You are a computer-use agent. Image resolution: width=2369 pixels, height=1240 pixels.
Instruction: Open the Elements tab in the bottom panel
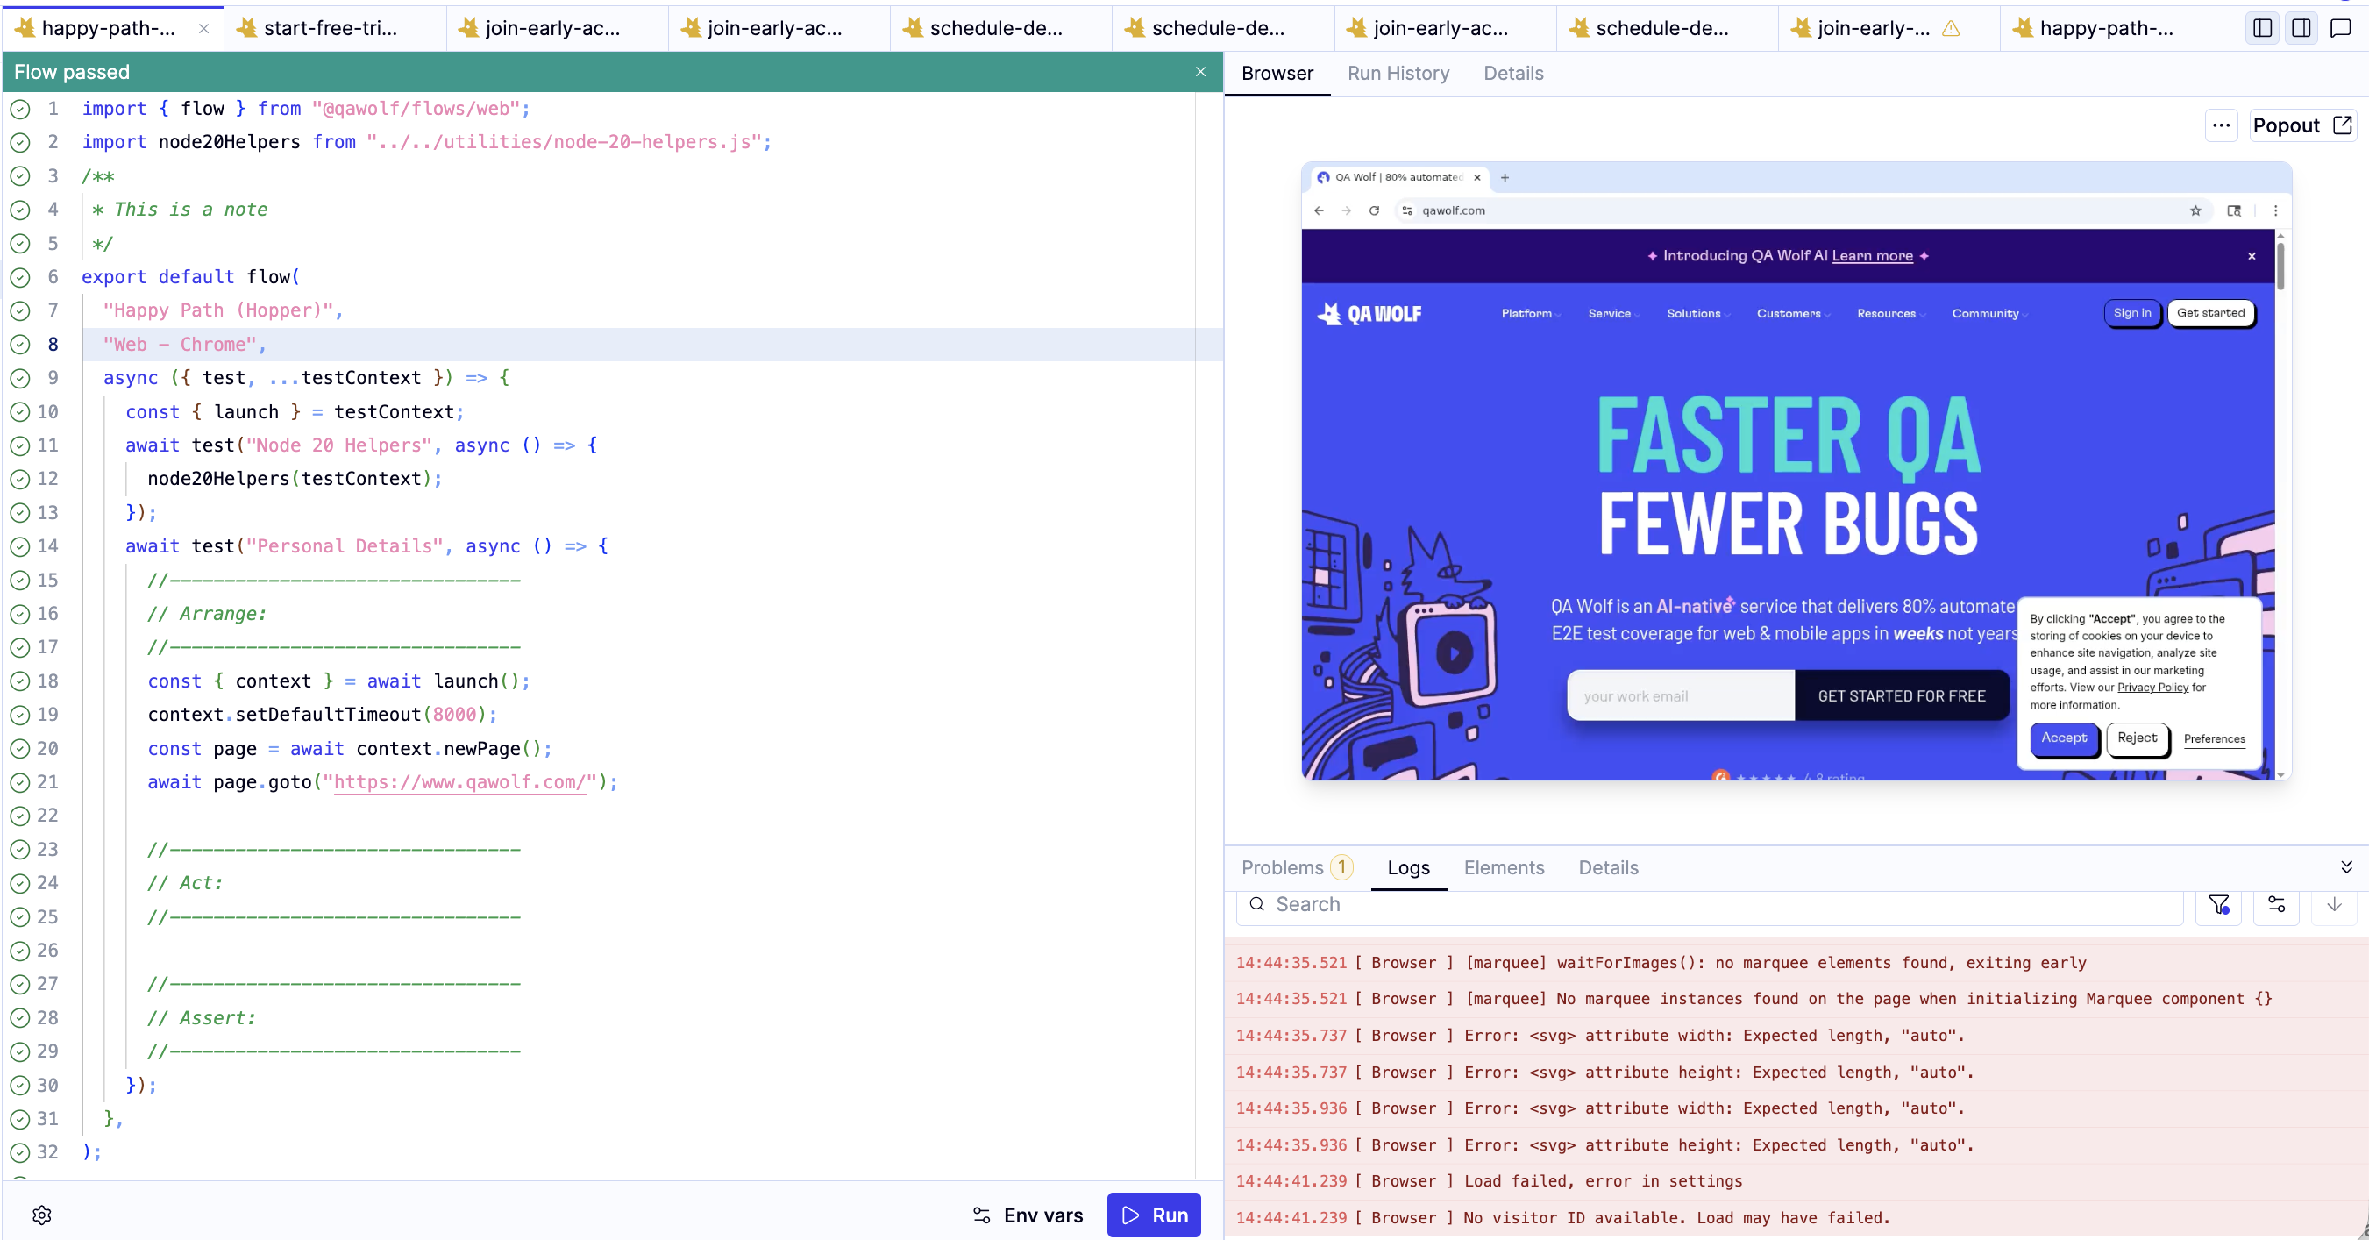[1503, 867]
